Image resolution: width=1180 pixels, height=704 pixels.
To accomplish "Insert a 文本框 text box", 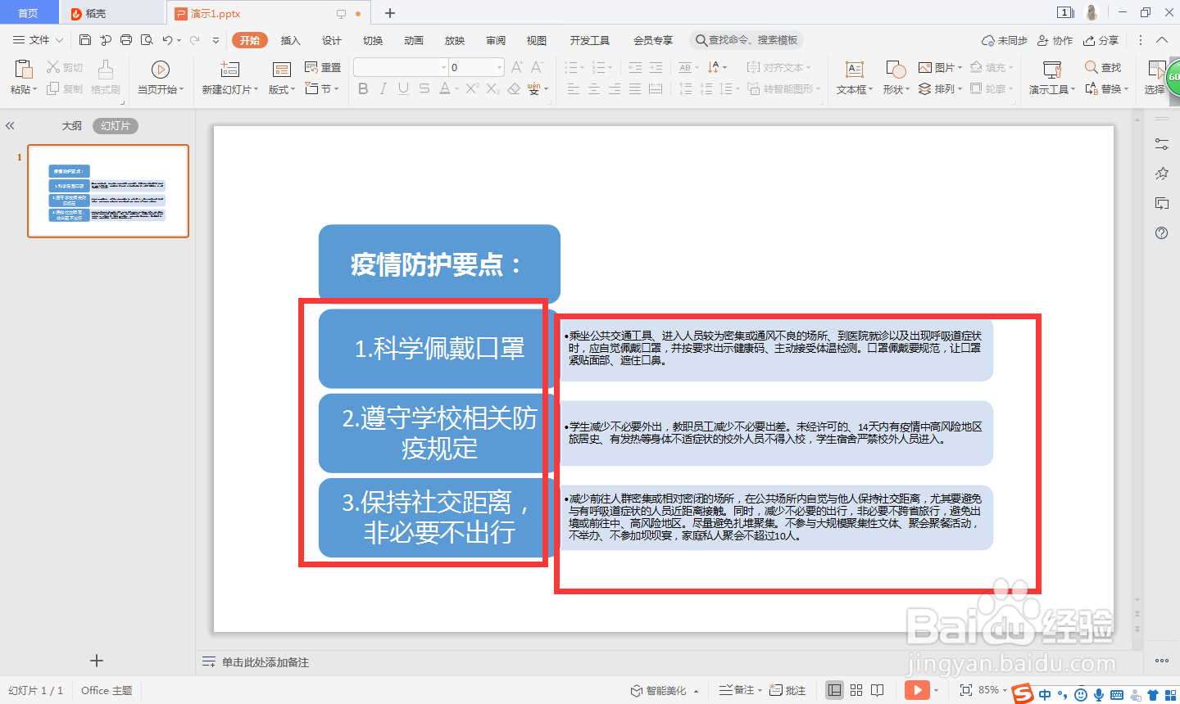I will point(855,78).
